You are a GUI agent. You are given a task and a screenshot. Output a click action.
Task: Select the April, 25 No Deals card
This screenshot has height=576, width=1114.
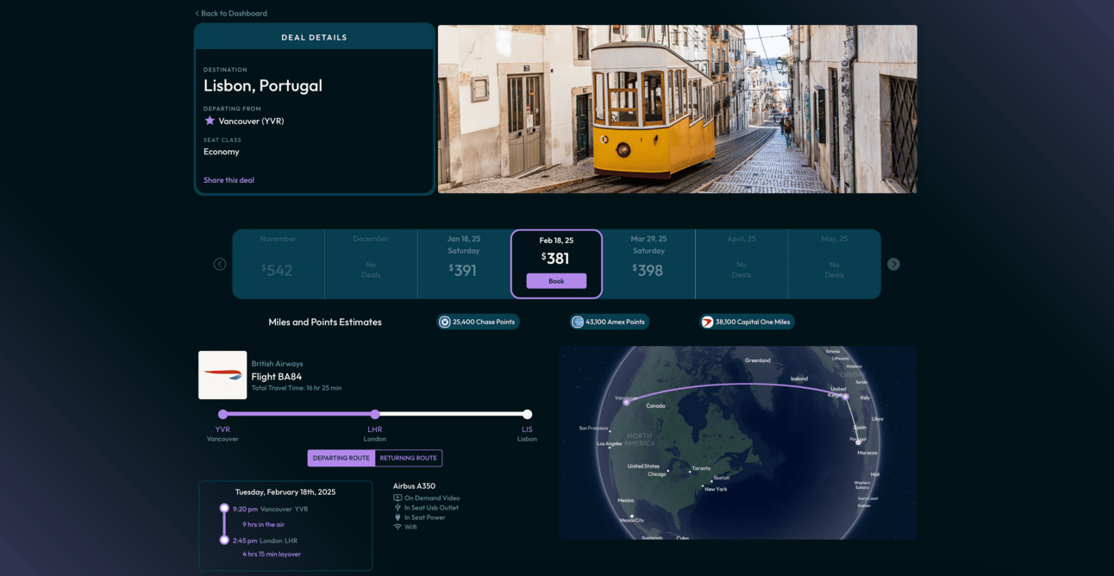click(742, 264)
